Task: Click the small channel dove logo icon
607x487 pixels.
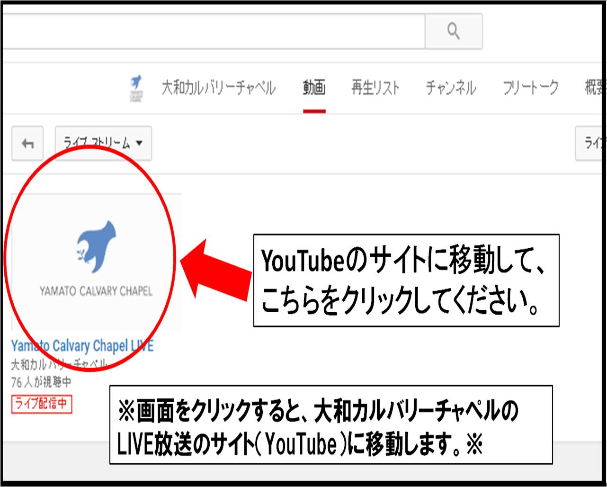Action: point(137,88)
